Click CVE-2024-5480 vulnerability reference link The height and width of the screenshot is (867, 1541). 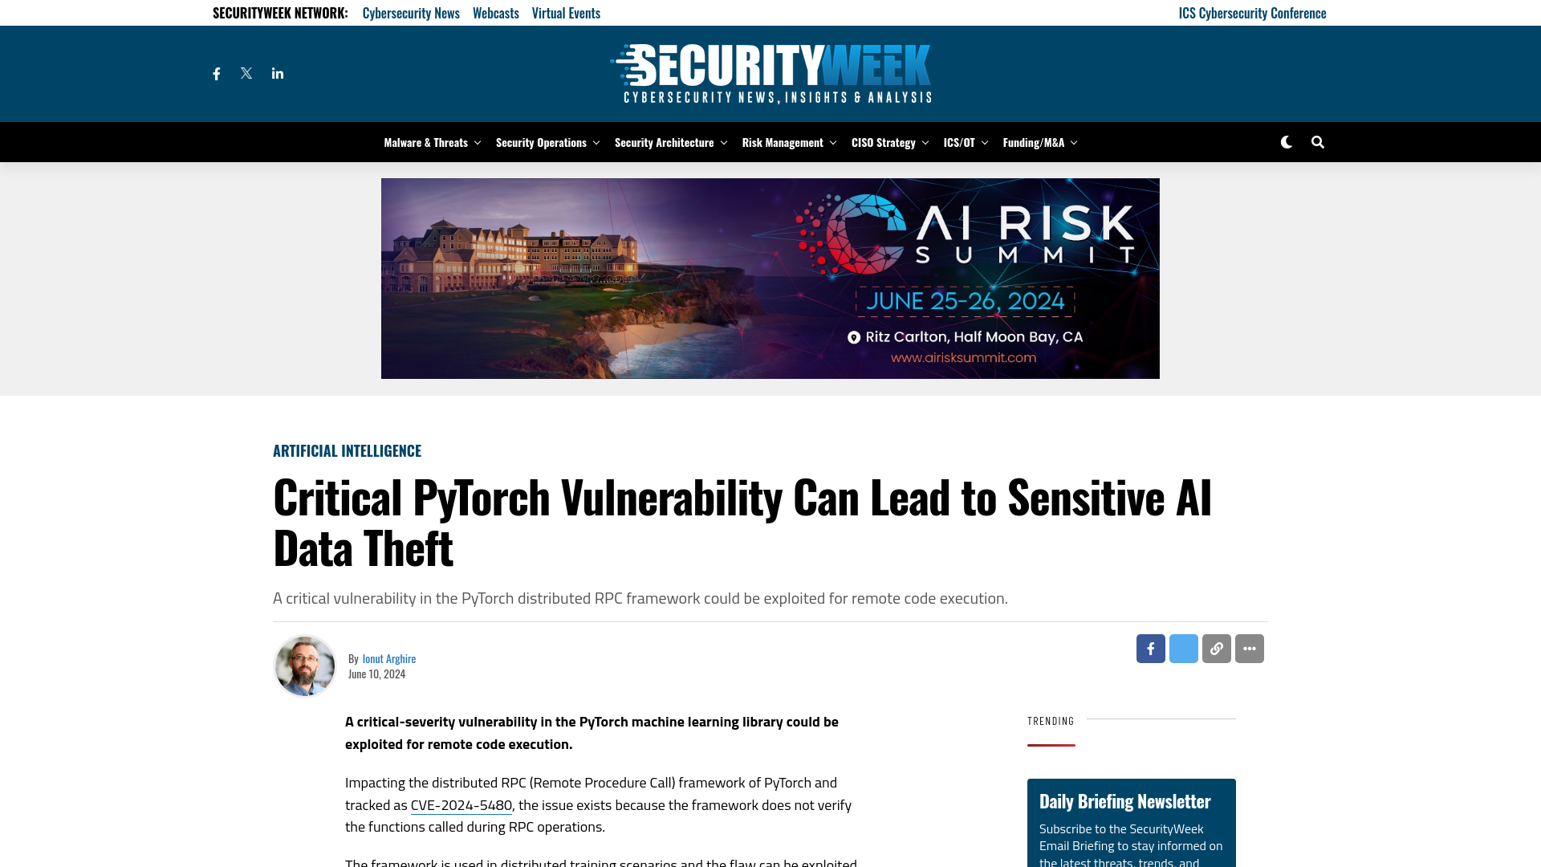point(461,804)
